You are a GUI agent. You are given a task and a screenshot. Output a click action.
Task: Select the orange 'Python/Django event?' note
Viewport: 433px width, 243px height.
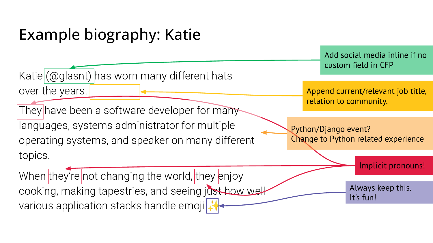point(360,134)
